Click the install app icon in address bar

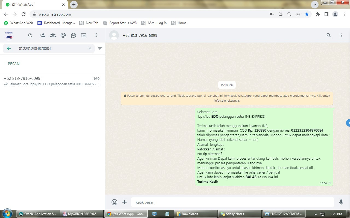[281, 14]
